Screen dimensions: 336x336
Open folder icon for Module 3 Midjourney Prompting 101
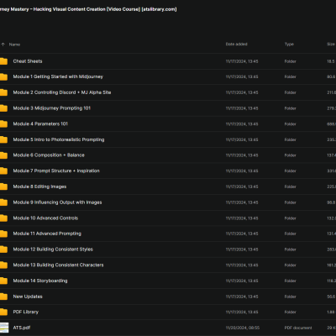tap(3, 108)
